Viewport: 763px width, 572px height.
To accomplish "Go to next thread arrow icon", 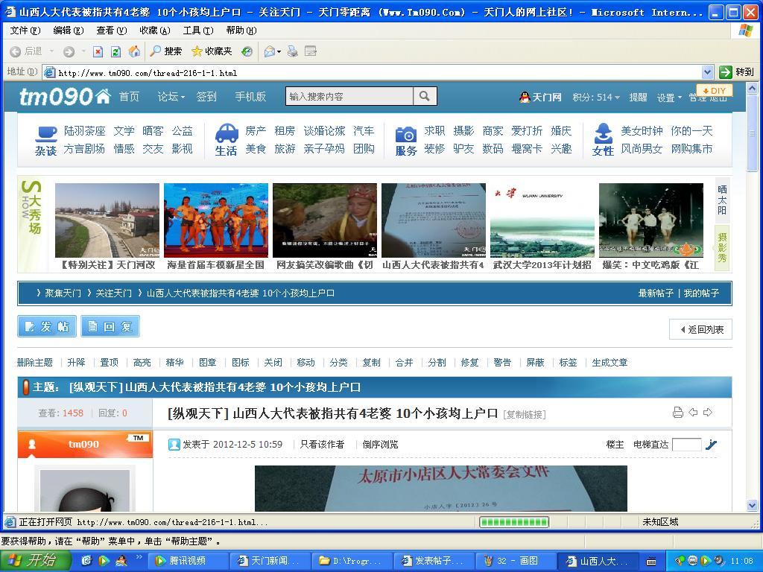I will coord(707,413).
